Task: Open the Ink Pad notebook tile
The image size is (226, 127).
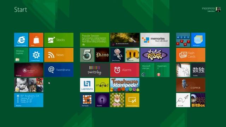Action: pos(183,70)
